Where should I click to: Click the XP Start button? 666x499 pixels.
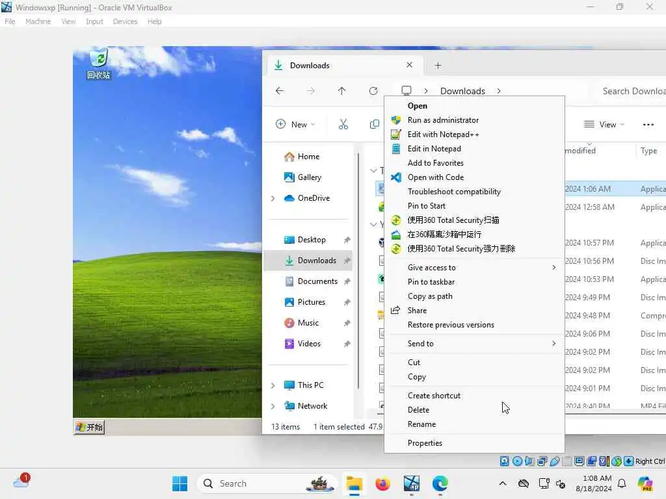point(89,427)
